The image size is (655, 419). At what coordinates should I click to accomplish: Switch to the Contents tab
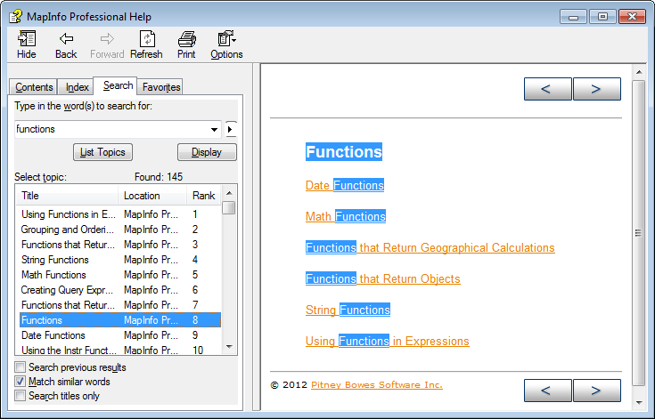click(34, 86)
